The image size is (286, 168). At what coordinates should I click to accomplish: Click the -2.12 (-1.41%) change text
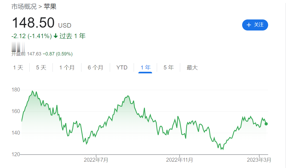tap(32, 36)
